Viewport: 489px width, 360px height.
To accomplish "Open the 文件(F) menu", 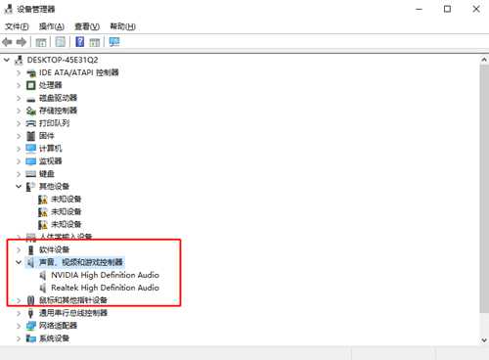I will (x=17, y=26).
